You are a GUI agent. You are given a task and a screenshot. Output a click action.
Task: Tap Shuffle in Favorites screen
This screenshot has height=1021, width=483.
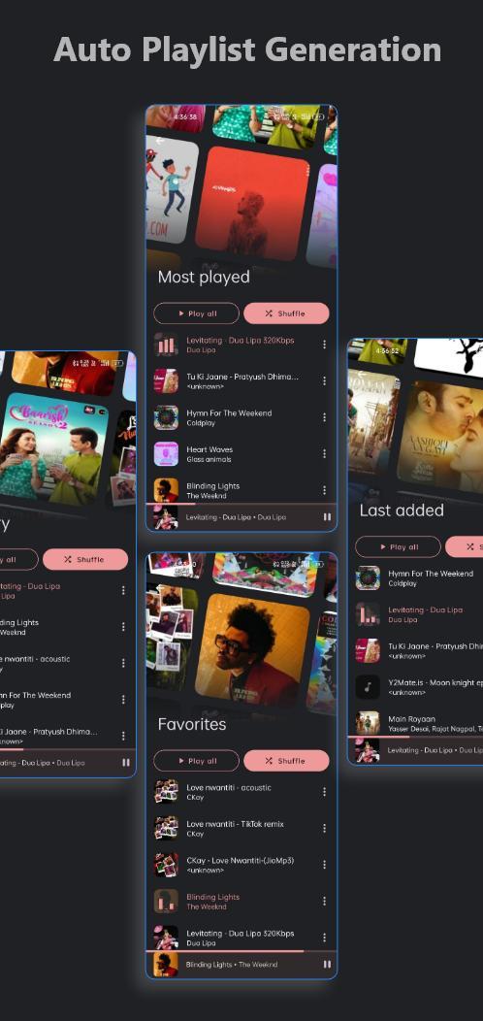click(x=286, y=761)
